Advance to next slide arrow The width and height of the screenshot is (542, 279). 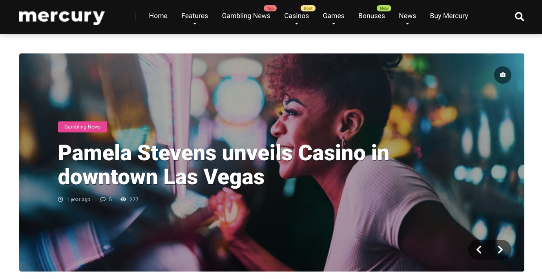[x=500, y=250]
